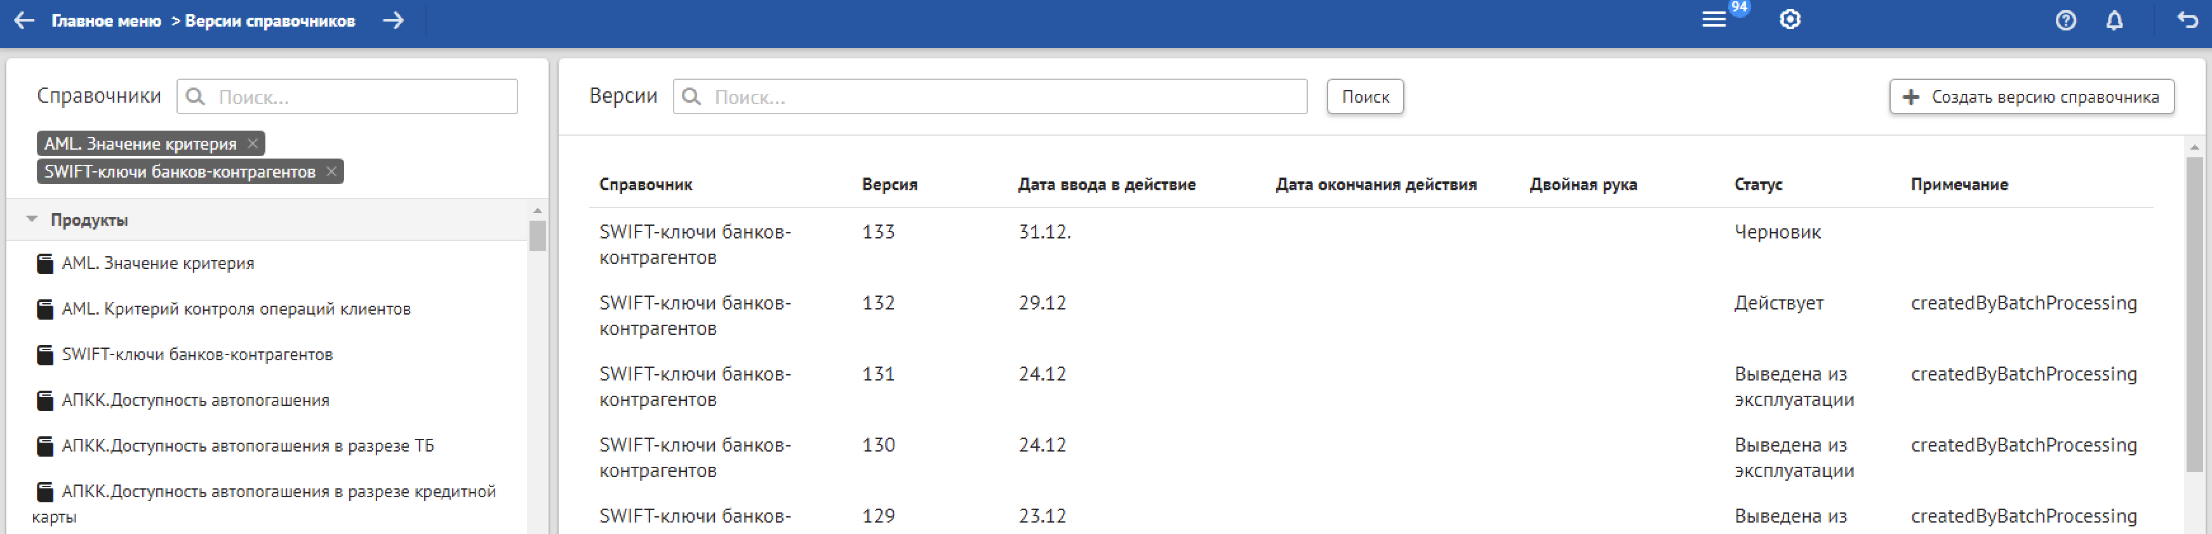This screenshot has width=2212, height=534.
Task: Click the Главное меню breadcrumb
Action: (x=105, y=20)
